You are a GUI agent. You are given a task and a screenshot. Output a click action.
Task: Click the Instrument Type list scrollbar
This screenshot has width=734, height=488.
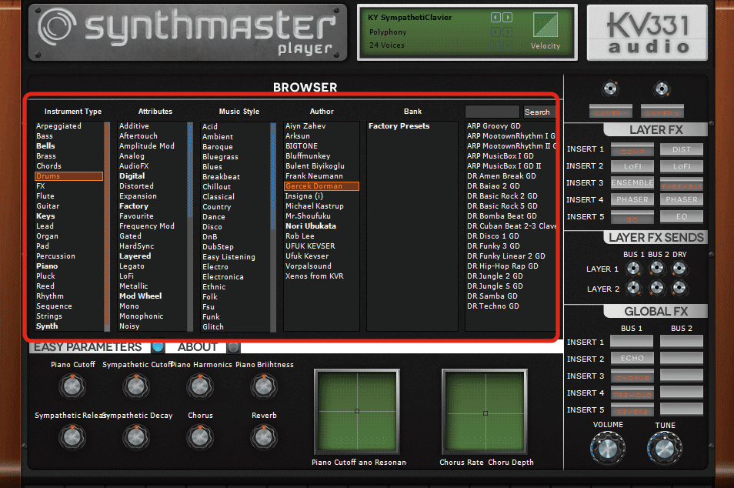(107, 226)
